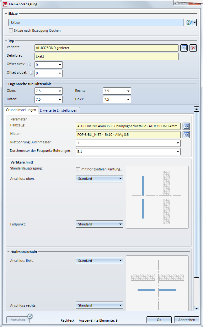Click the Nietbohrung Durchmesser label

click(31, 142)
